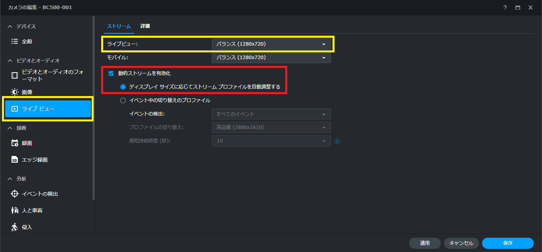Screen dimensions: 542x252
Task: Open 侵入 analysis page
Action: [48, 227]
